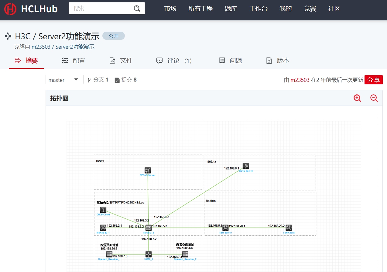The width and height of the screenshot is (387, 272).
Task: Click the 192.168.56.5 address label
Action: (109, 249)
